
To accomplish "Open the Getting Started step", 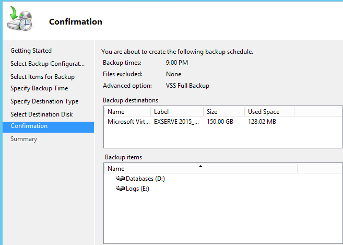I will click(31, 51).
